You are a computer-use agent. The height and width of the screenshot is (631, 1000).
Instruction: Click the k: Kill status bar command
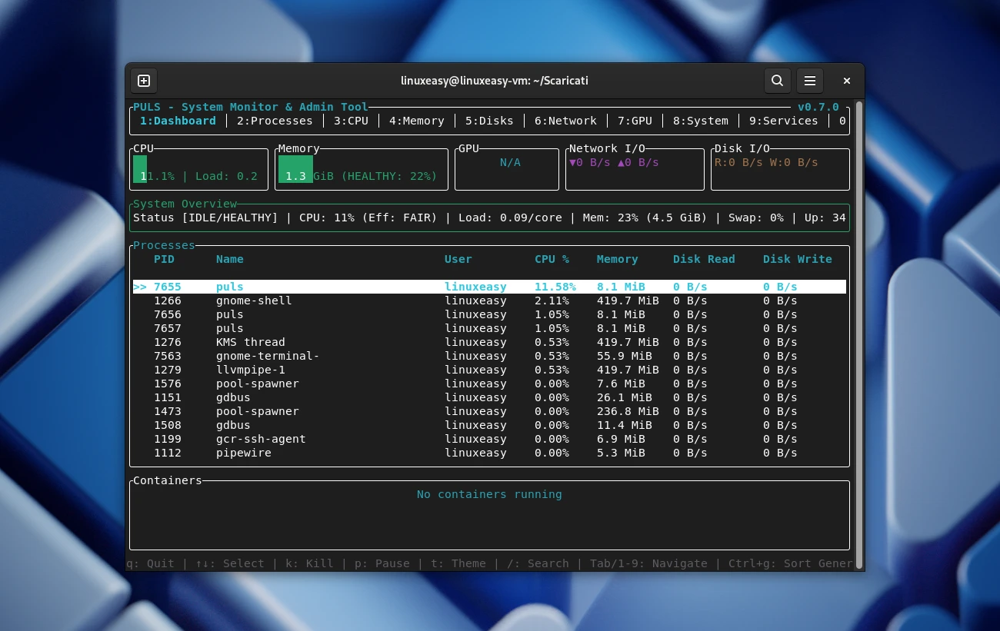click(x=309, y=563)
